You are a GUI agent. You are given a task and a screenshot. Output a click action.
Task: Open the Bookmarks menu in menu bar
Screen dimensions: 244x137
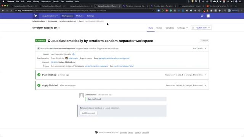pos(46,2)
